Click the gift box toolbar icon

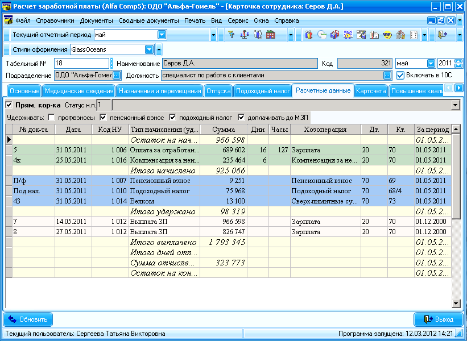tap(308, 35)
